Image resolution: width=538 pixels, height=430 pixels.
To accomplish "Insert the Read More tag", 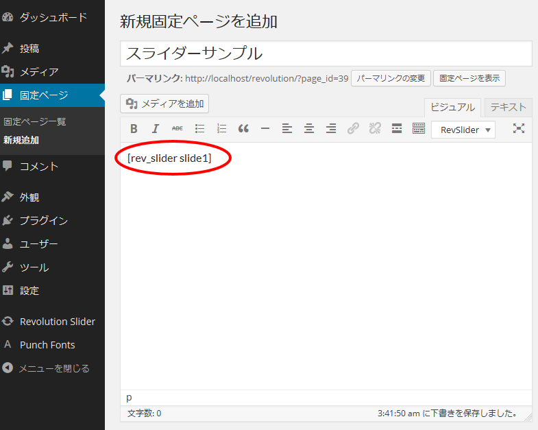I will (x=397, y=129).
